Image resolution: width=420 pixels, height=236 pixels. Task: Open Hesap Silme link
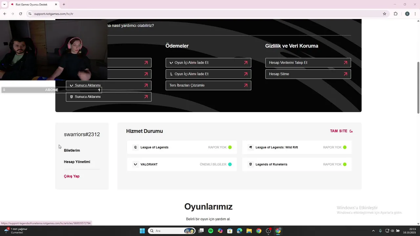click(x=308, y=74)
